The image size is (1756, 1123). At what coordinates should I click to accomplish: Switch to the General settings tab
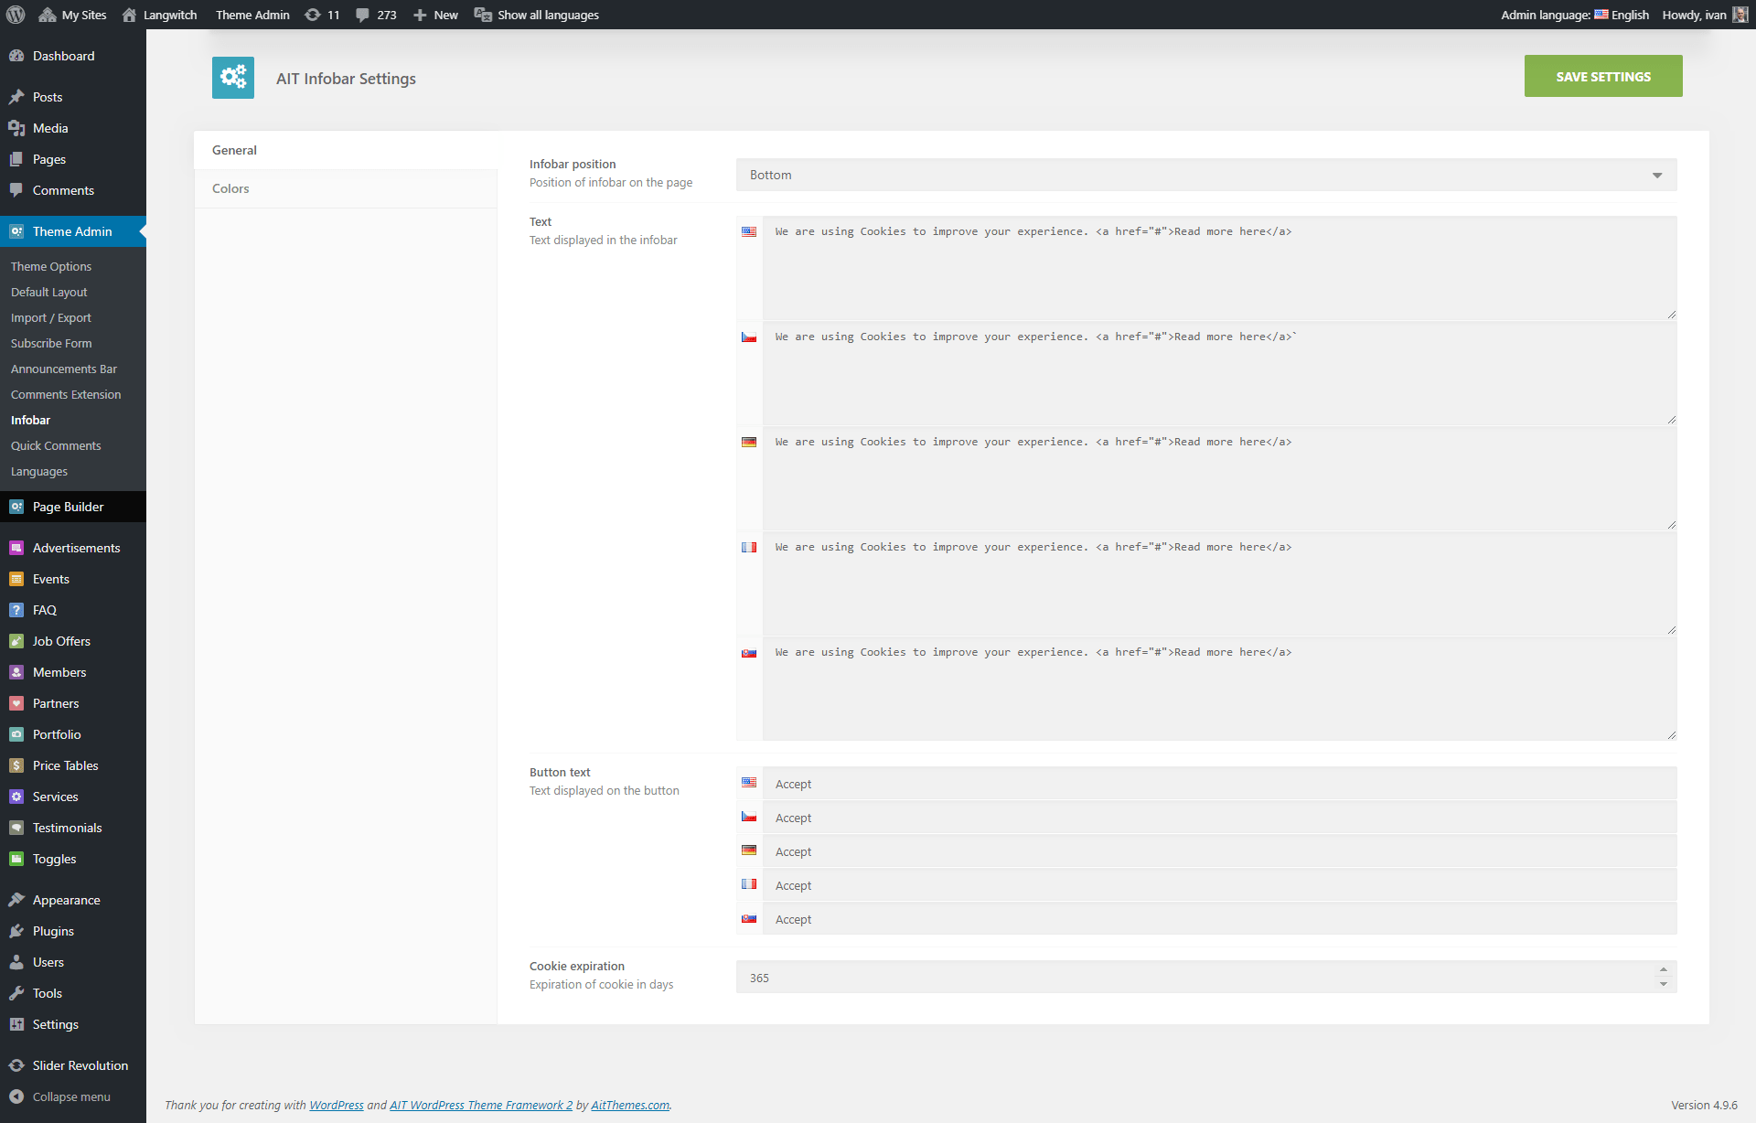coord(346,150)
